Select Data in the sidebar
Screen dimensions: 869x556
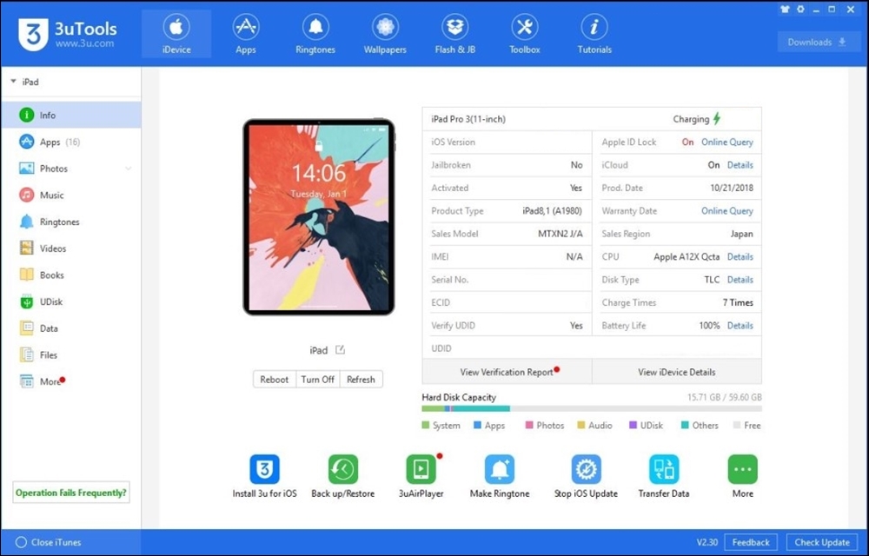(x=71, y=328)
